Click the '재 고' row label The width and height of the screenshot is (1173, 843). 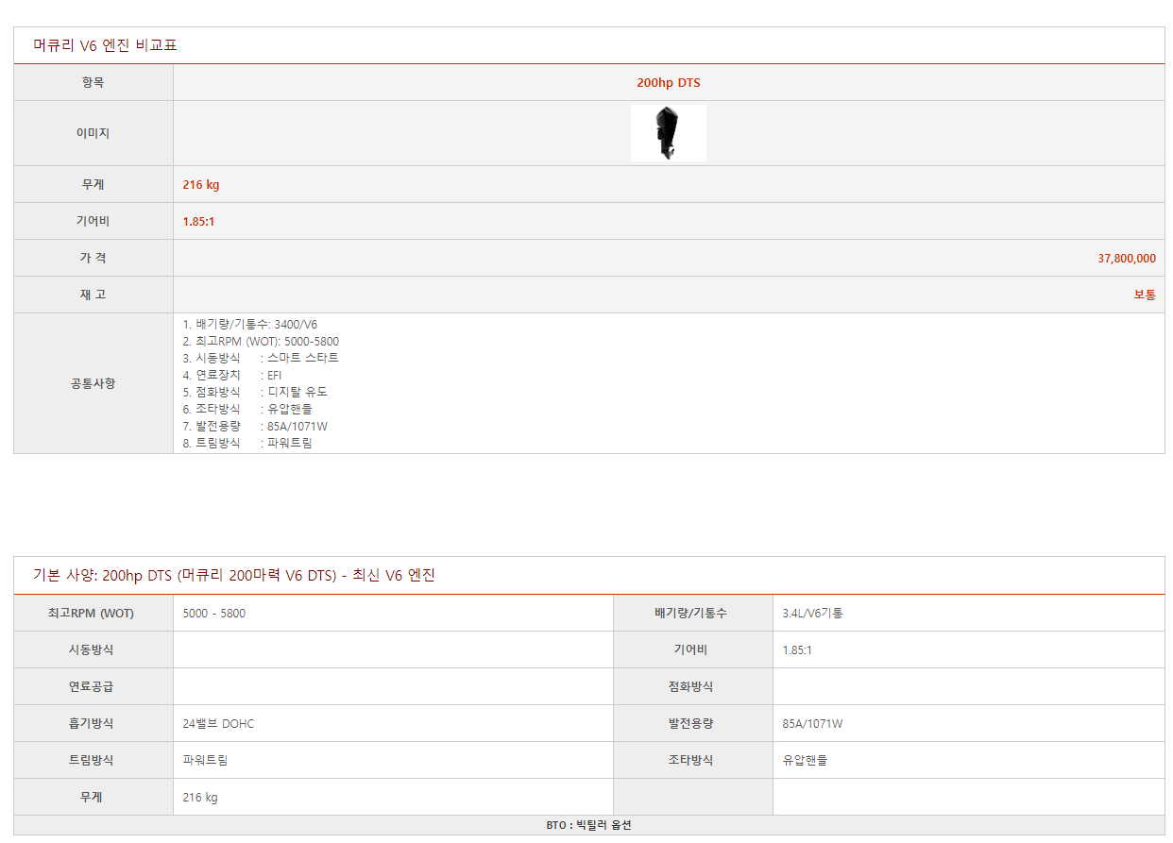(93, 295)
